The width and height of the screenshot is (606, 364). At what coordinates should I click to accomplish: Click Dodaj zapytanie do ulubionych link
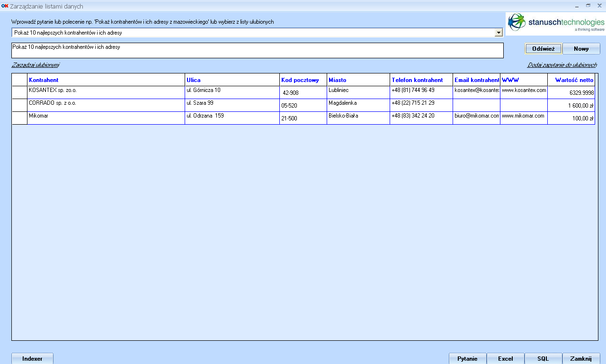click(x=562, y=65)
